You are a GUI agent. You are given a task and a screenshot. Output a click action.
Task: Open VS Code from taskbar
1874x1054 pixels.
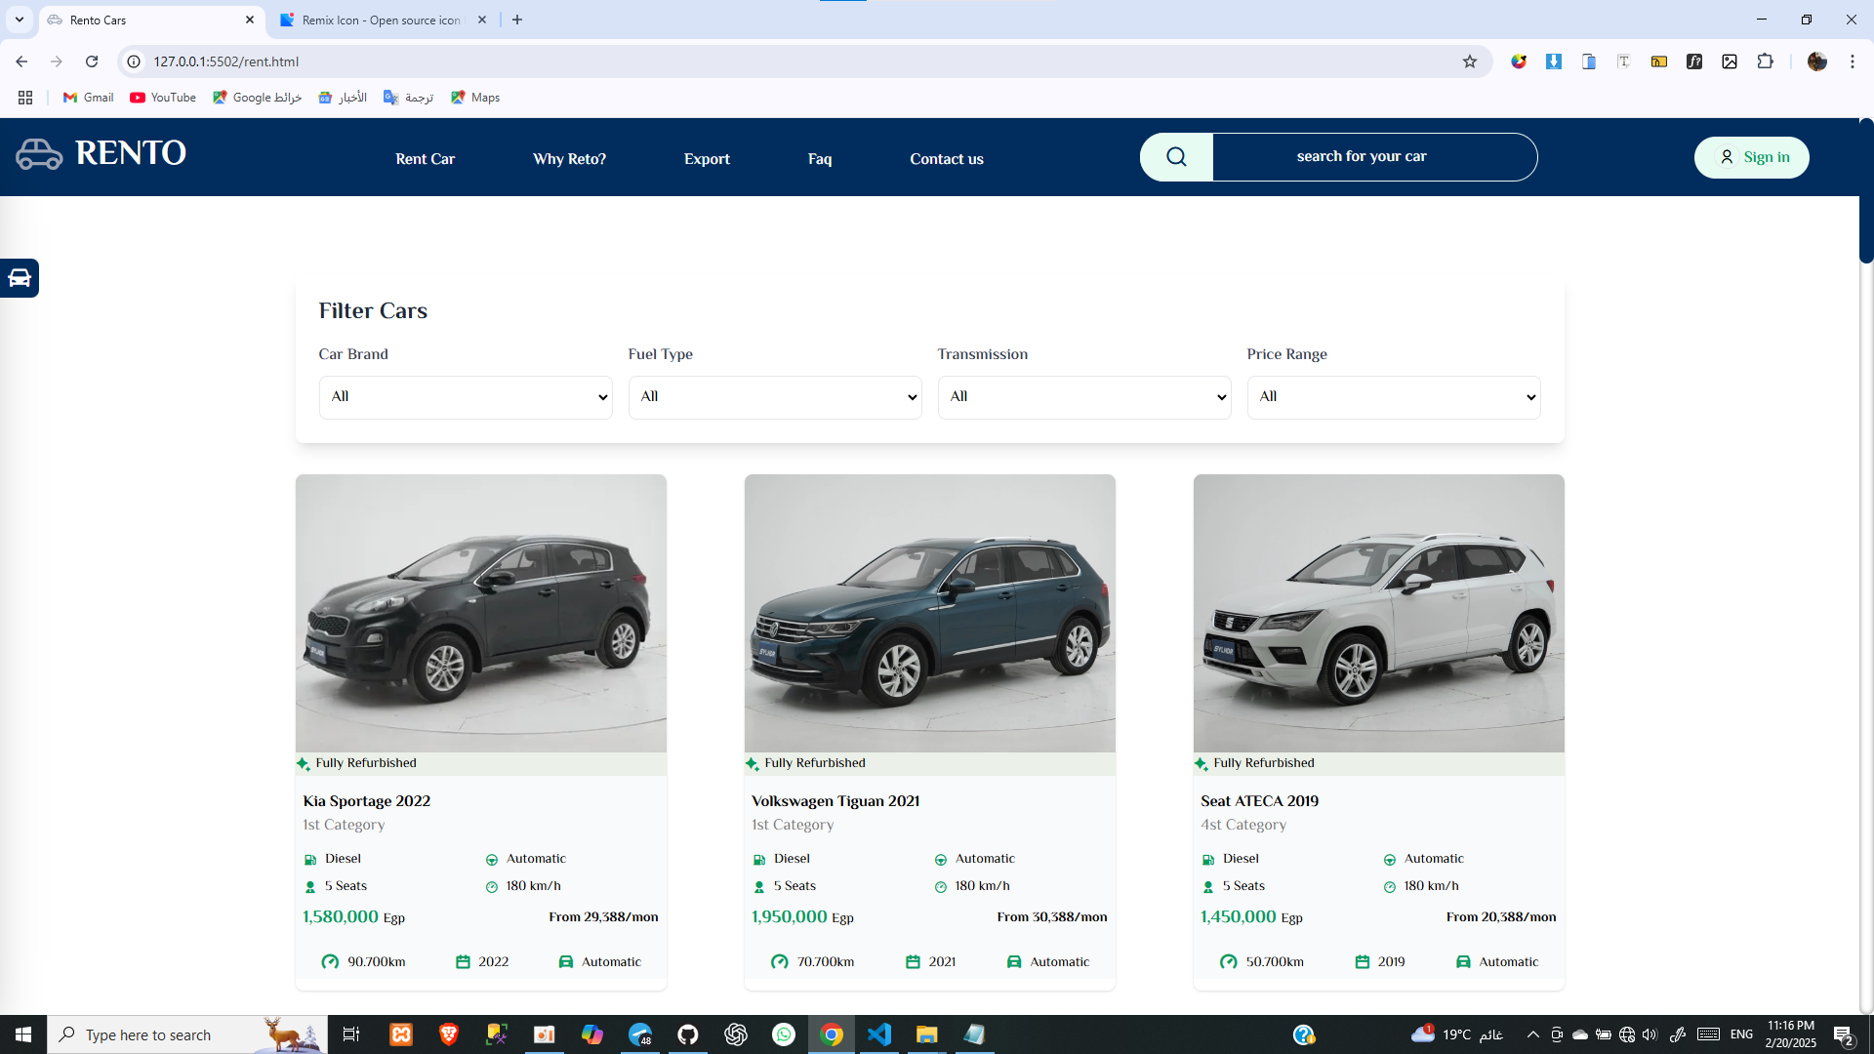879,1034
